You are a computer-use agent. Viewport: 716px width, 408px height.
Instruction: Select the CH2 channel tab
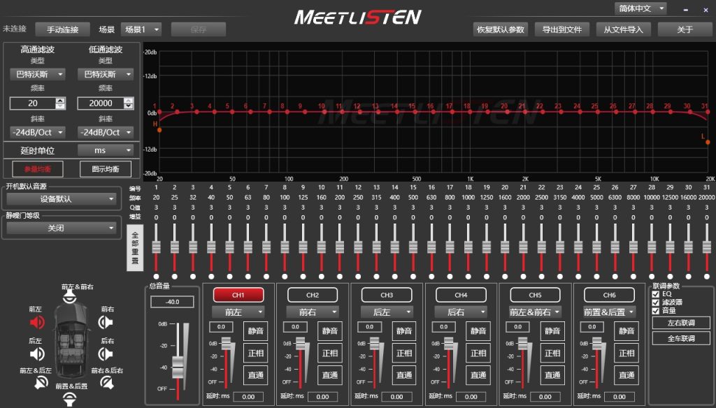coord(313,295)
